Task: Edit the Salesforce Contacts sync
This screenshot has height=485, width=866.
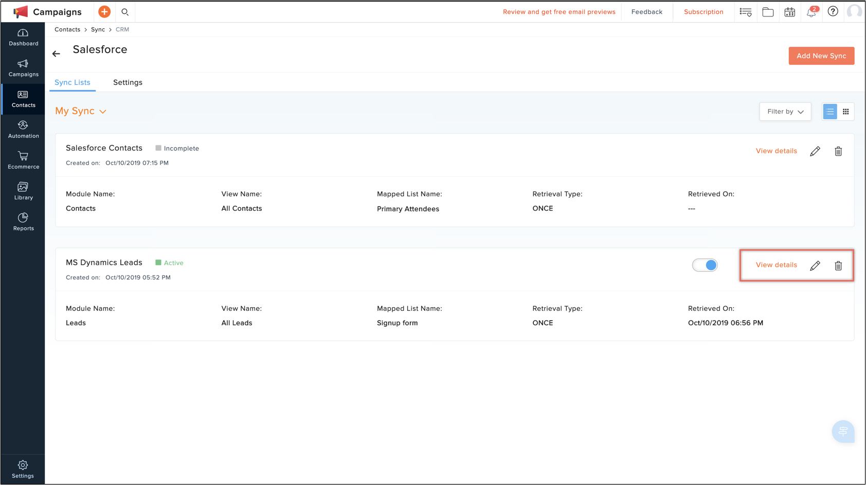Action: click(x=815, y=151)
